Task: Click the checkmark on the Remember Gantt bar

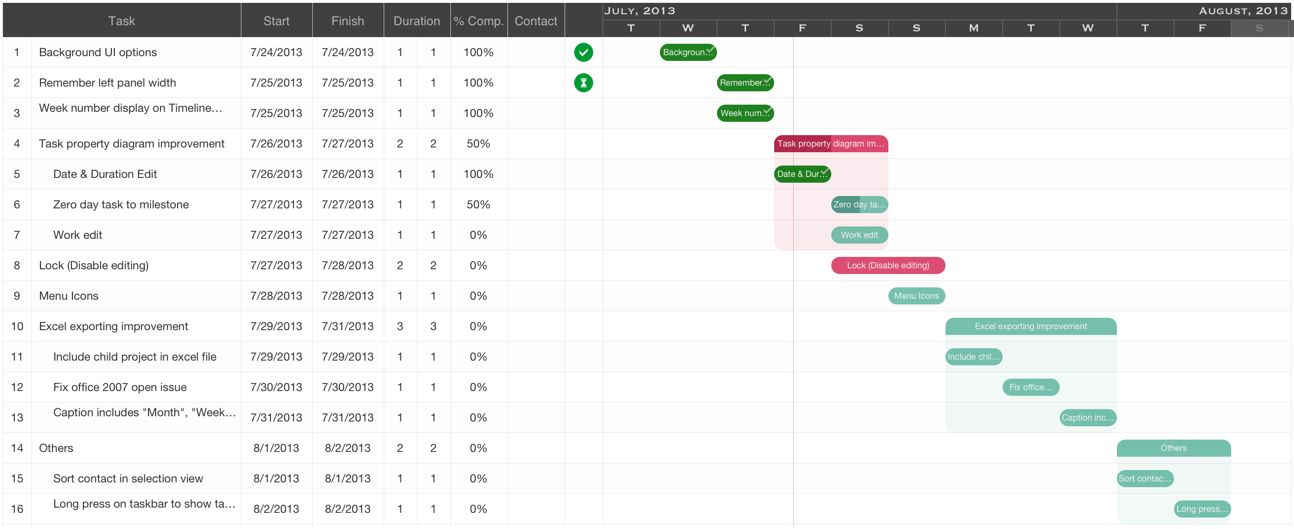Action: (x=767, y=80)
